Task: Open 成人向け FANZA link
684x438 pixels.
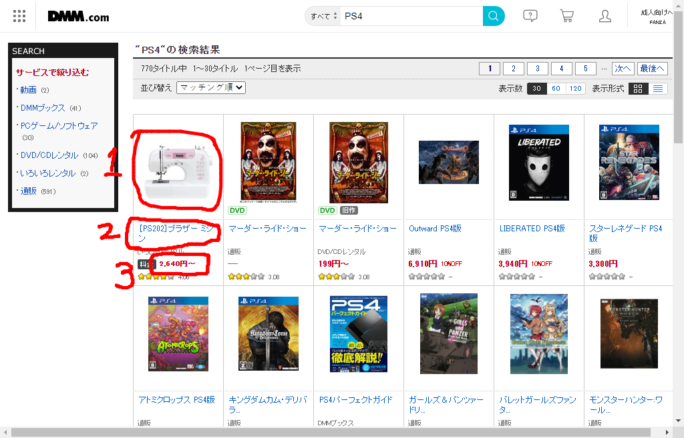Action: [657, 17]
